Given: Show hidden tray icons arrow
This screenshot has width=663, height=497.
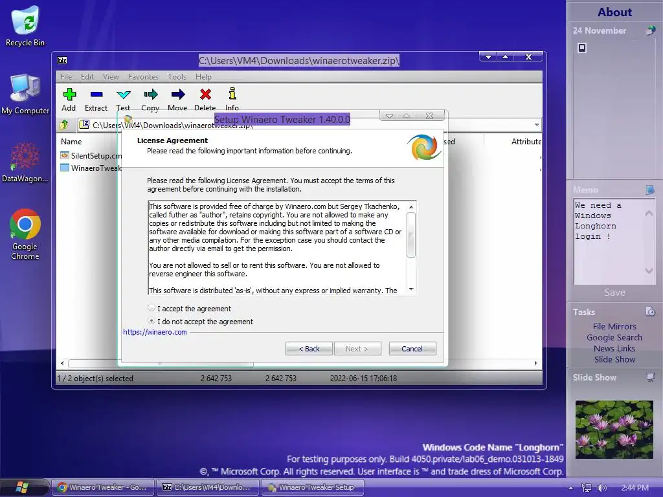Looking at the screenshot, I should click(x=571, y=488).
